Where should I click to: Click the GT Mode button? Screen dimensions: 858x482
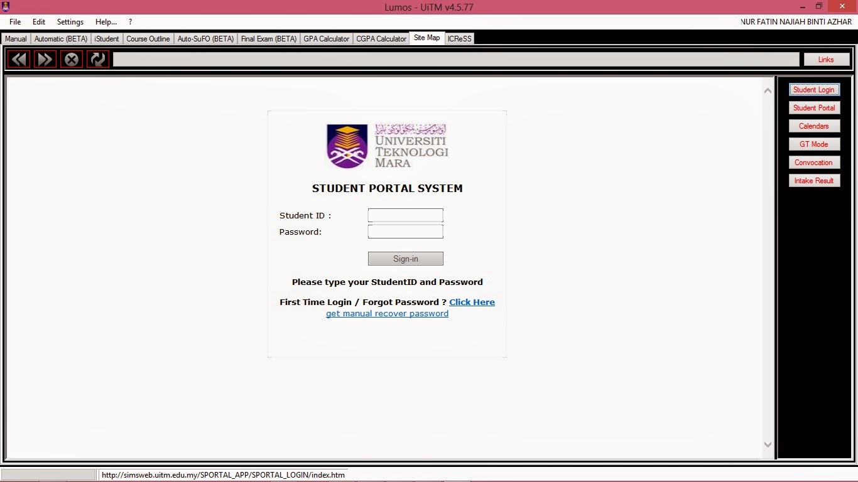814,144
